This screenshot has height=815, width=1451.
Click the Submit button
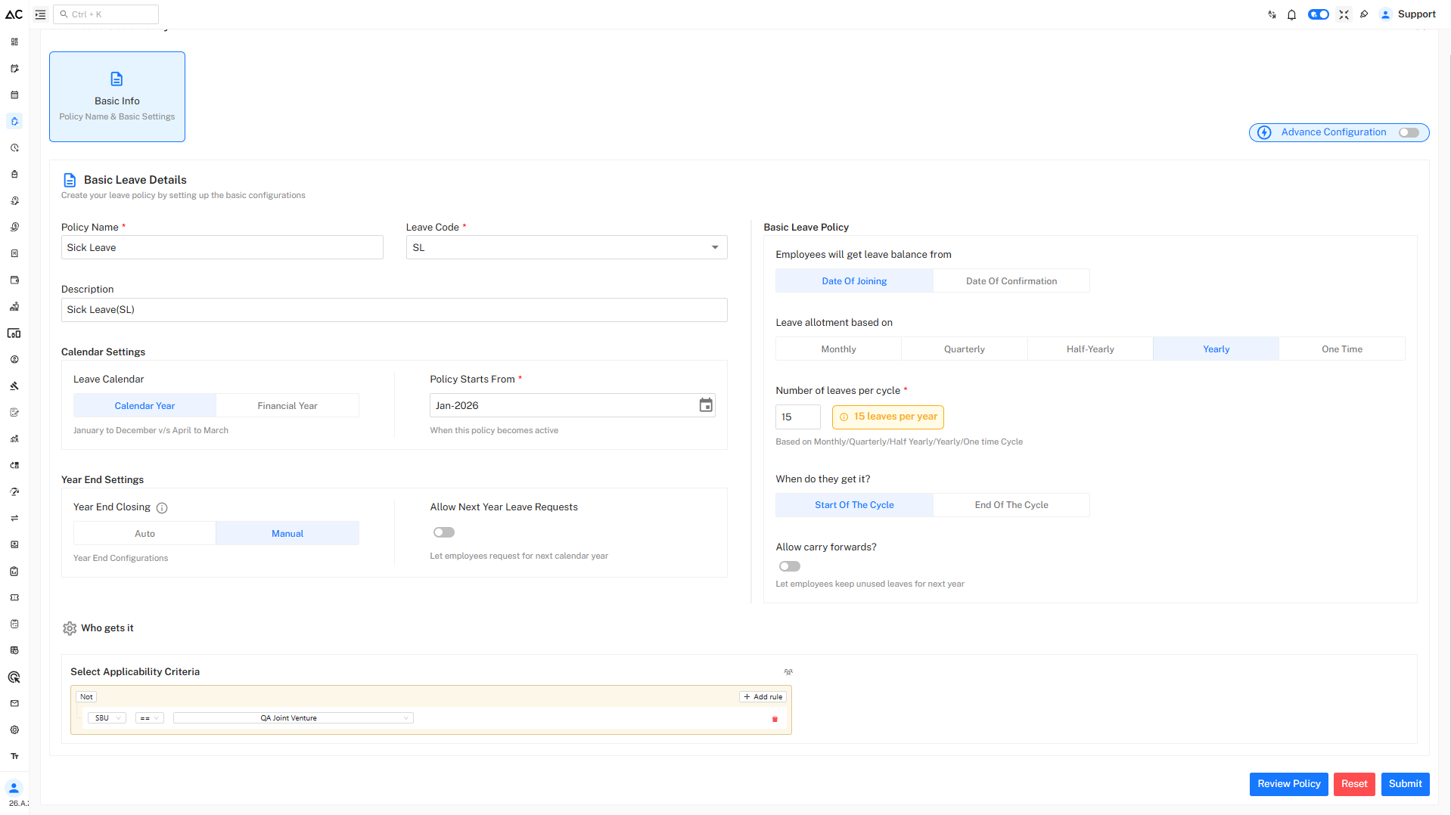point(1405,784)
